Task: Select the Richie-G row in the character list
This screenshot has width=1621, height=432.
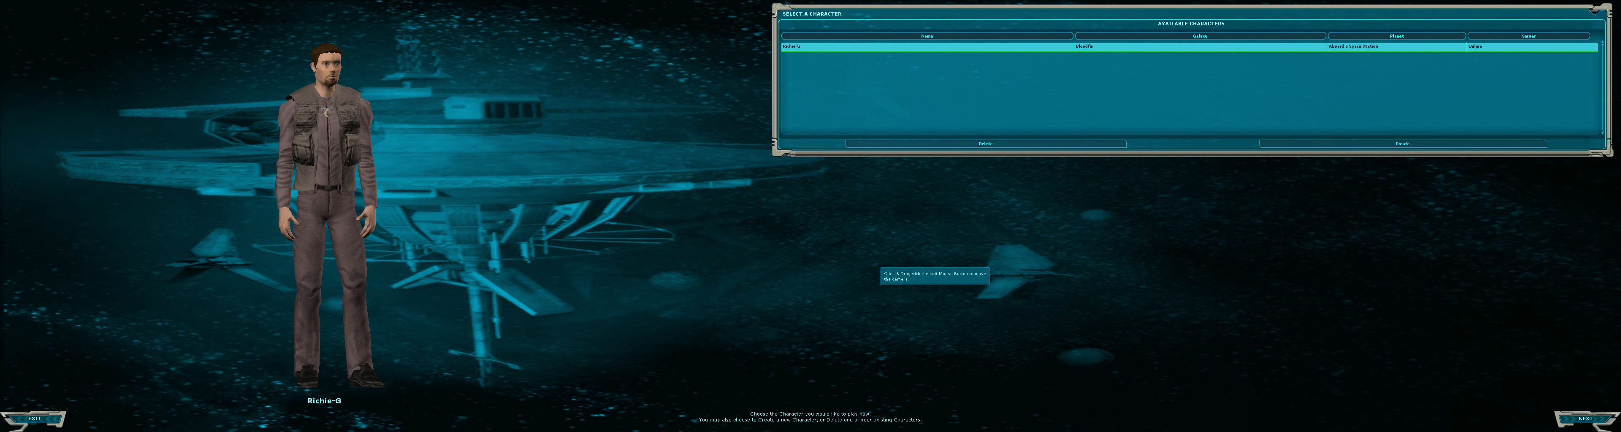Action: pos(1189,46)
